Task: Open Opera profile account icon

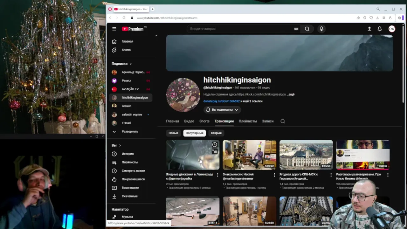Action: click(x=390, y=18)
